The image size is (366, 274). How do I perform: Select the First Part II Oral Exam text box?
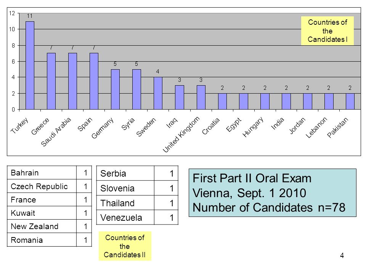click(272, 193)
